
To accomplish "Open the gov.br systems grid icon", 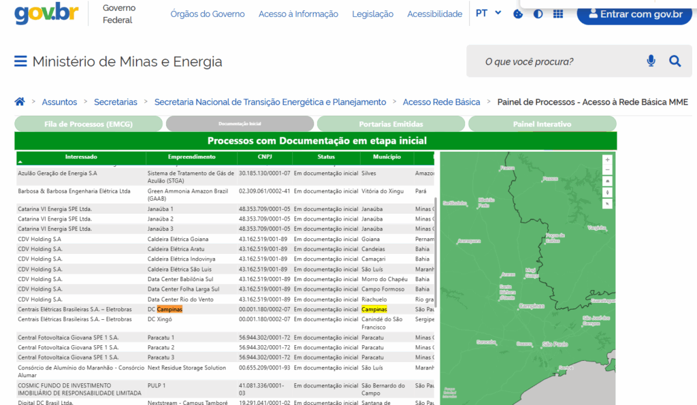I will [x=558, y=14].
